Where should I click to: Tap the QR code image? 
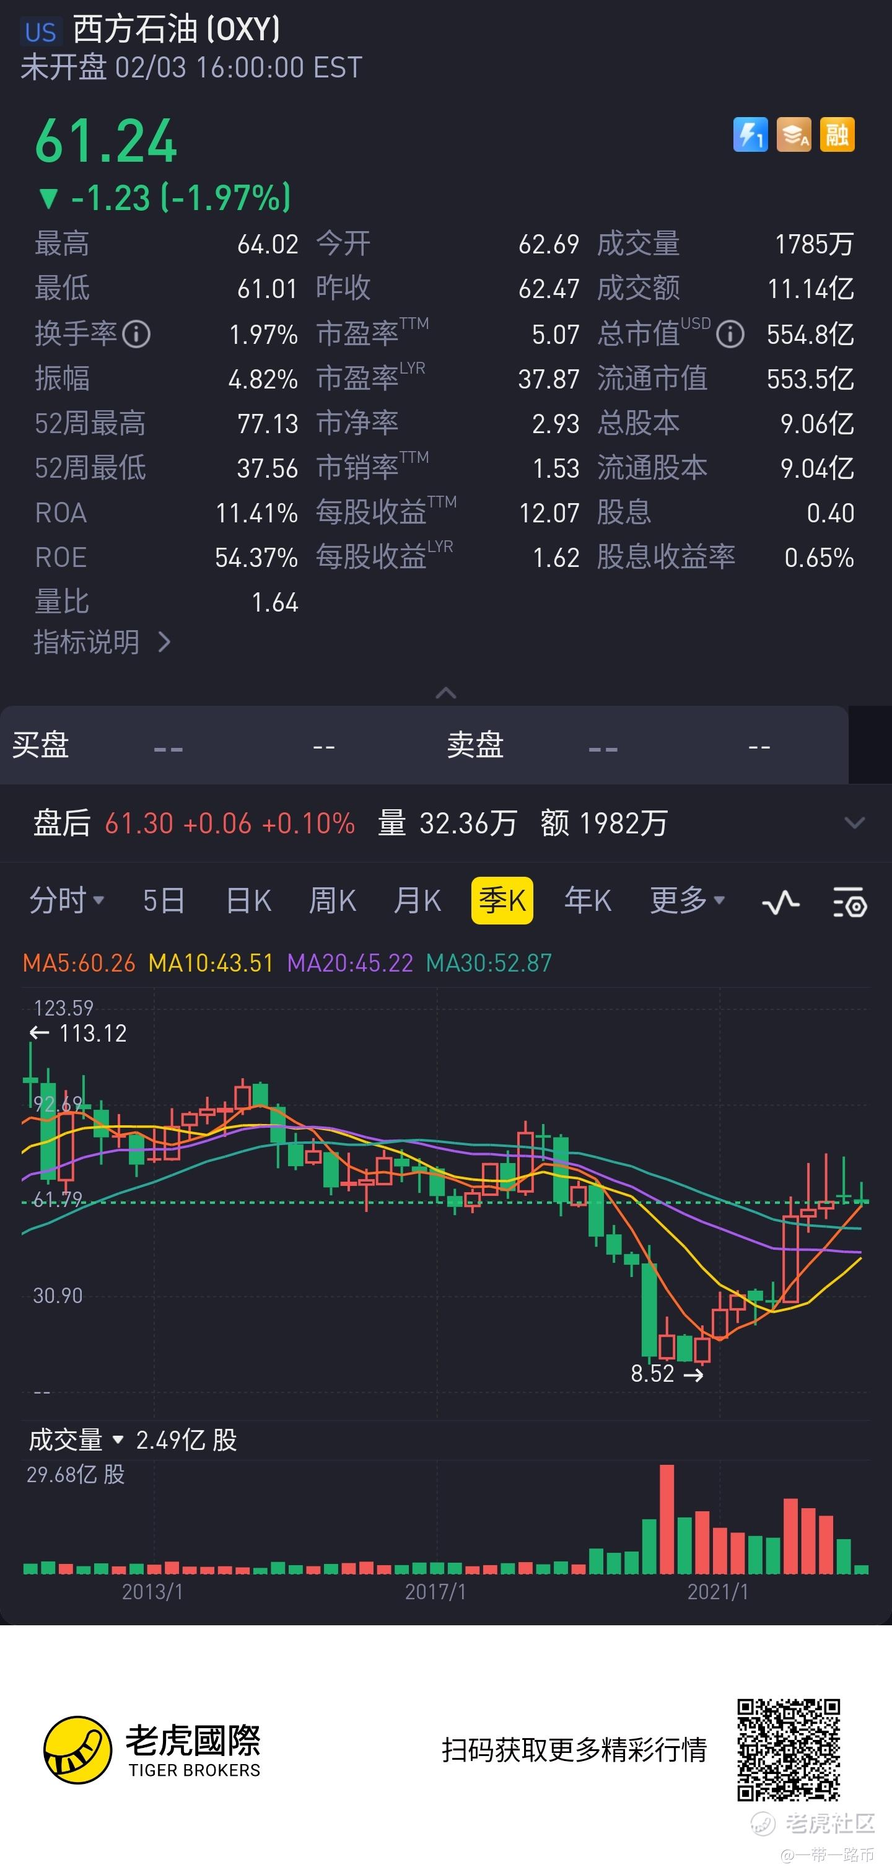(789, 1750)
